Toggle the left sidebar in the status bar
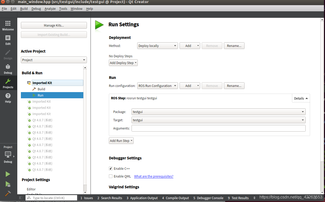This screenshot has height=202, width=325. 21,198
